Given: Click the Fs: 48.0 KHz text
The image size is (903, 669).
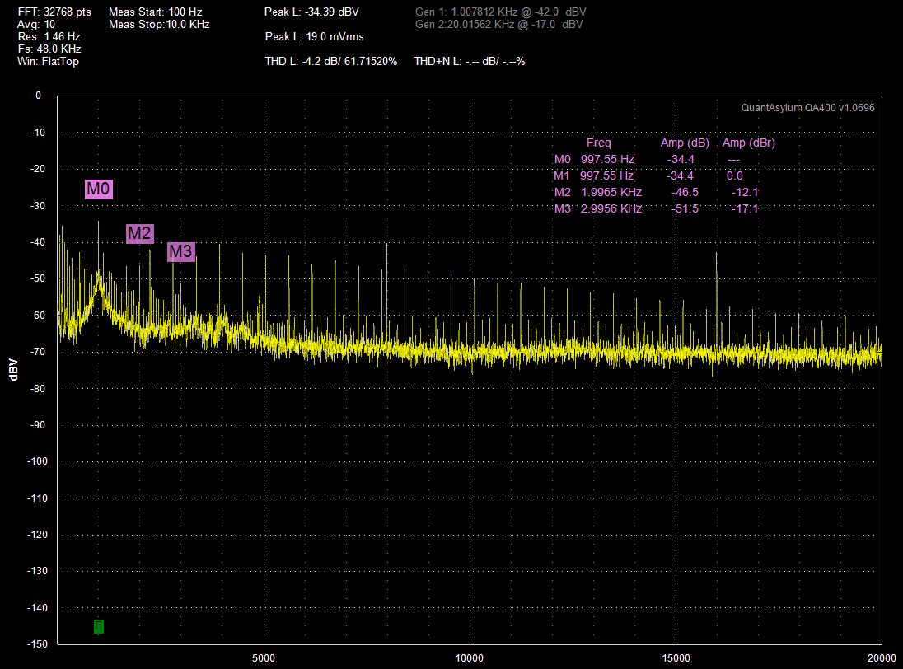Looking at the screenshot, I should point(49,49).
